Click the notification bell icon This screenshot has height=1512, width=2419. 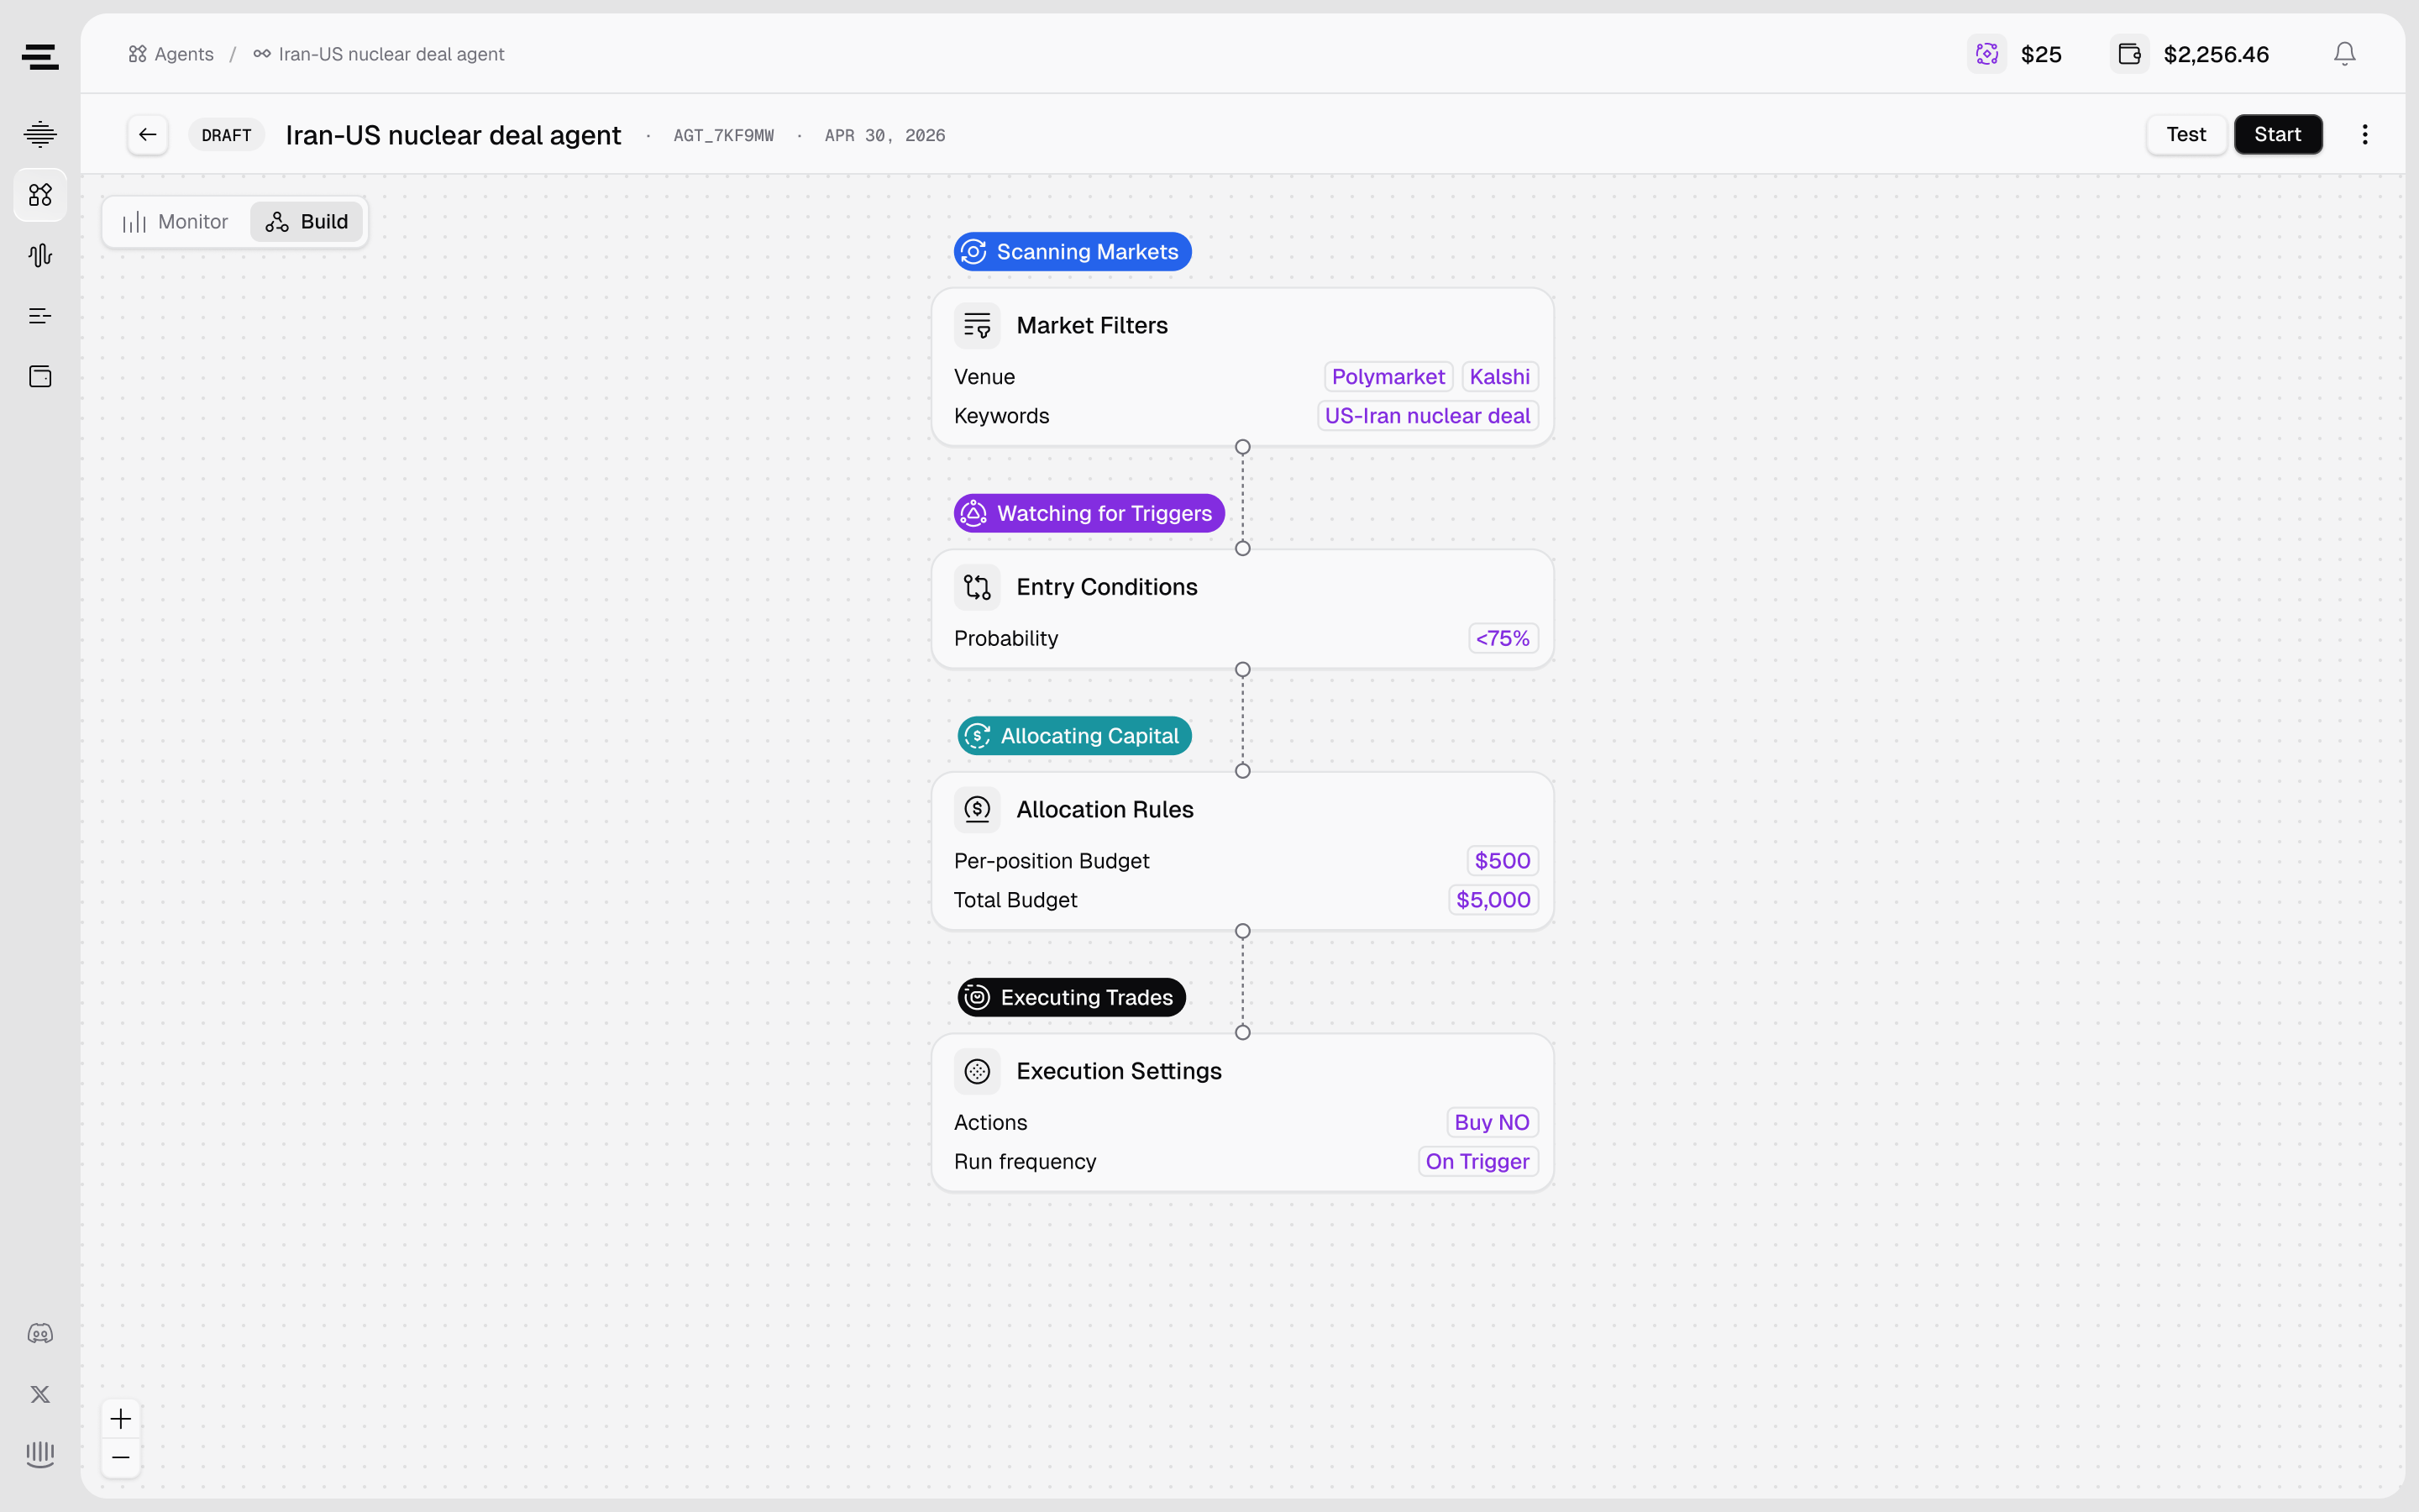coord(2344,54)
